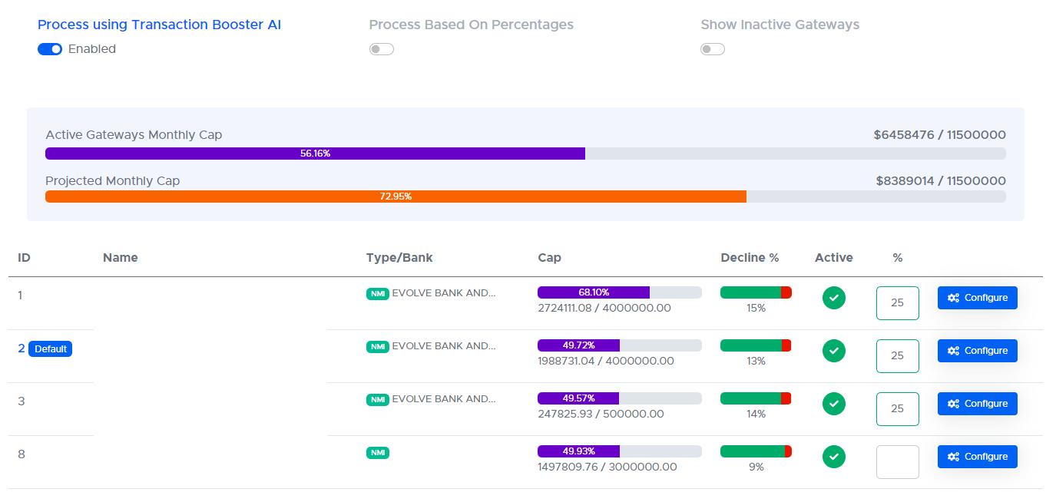Click the percentage field for gateway 1
The image size is (1056, 502).
click(897, 302)
